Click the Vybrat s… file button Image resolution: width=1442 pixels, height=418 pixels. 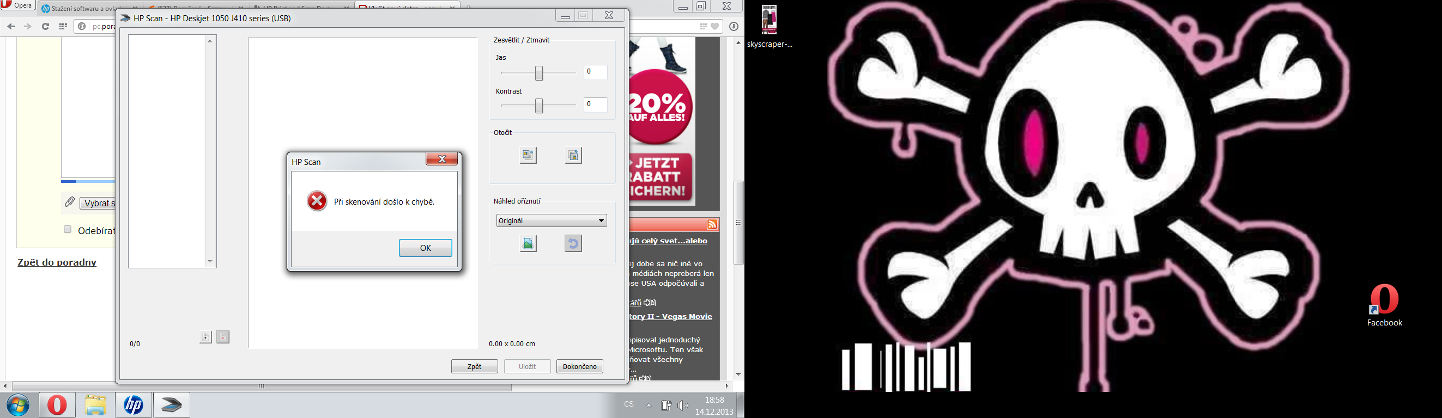tap(98, 204)
